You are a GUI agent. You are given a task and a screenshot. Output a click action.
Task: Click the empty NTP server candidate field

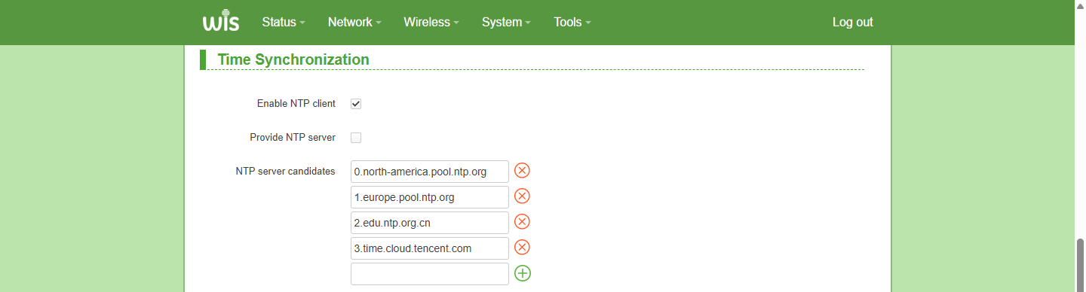430,274
